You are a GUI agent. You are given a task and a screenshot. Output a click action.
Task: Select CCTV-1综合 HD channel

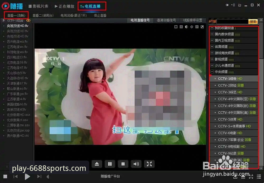pyautogui.click(x=234, y=78)
